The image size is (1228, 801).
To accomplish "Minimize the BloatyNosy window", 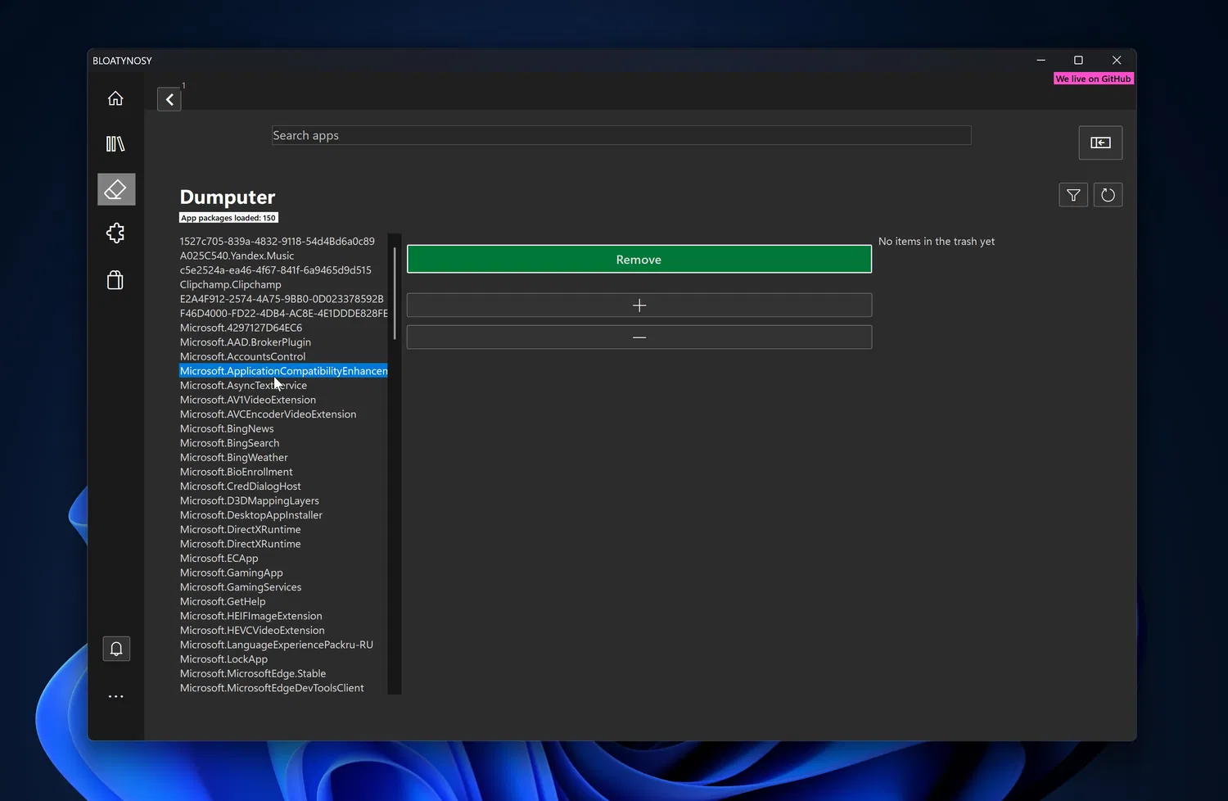I will (1041, 61).
